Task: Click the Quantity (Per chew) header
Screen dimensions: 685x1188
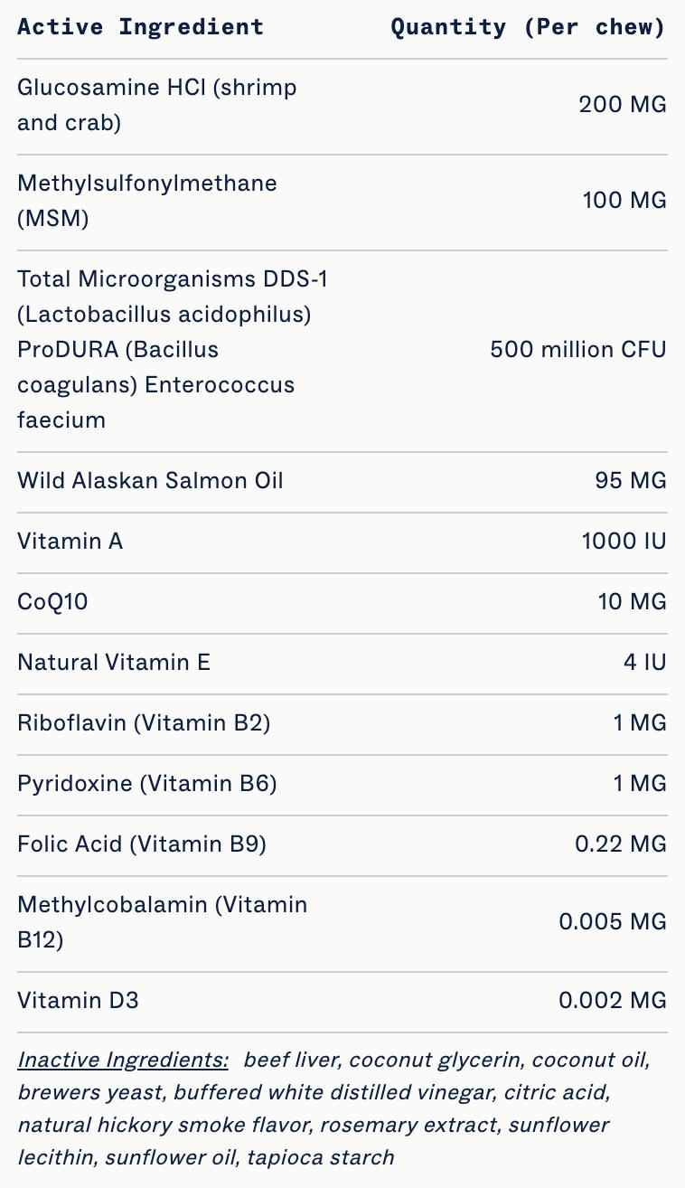Action: tap(528, 27)
